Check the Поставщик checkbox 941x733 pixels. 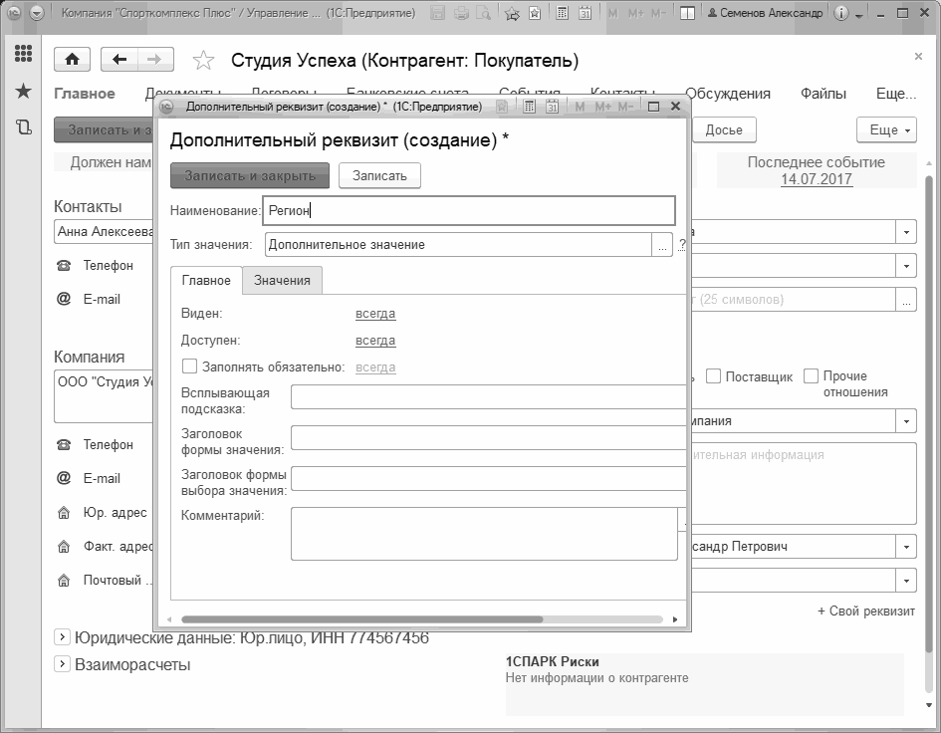coord(713,376)
